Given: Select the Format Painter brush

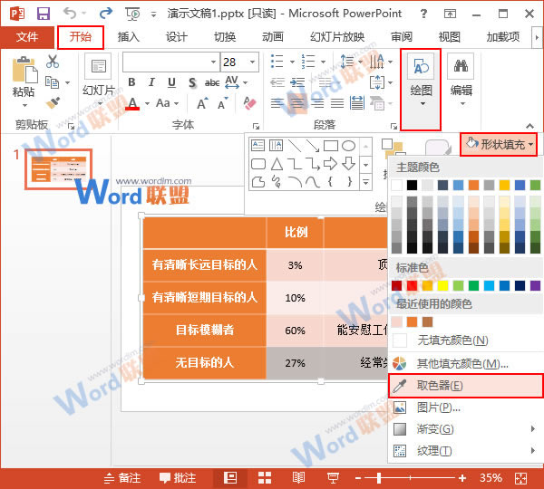Looking at the screenshot, I should click(x=53, y=102).
